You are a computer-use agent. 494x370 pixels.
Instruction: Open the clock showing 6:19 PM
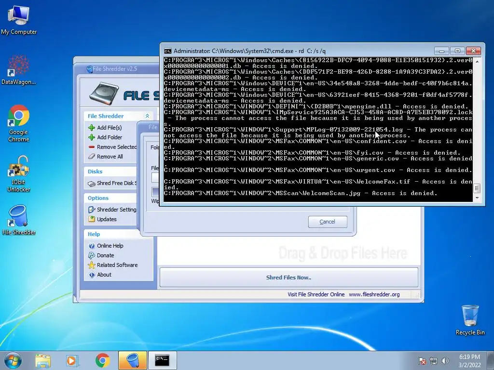(469, 357)
